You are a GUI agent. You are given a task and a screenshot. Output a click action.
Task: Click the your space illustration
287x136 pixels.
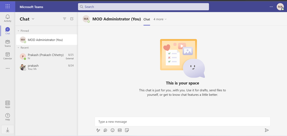pyautogui.click(x=183, y=58)
